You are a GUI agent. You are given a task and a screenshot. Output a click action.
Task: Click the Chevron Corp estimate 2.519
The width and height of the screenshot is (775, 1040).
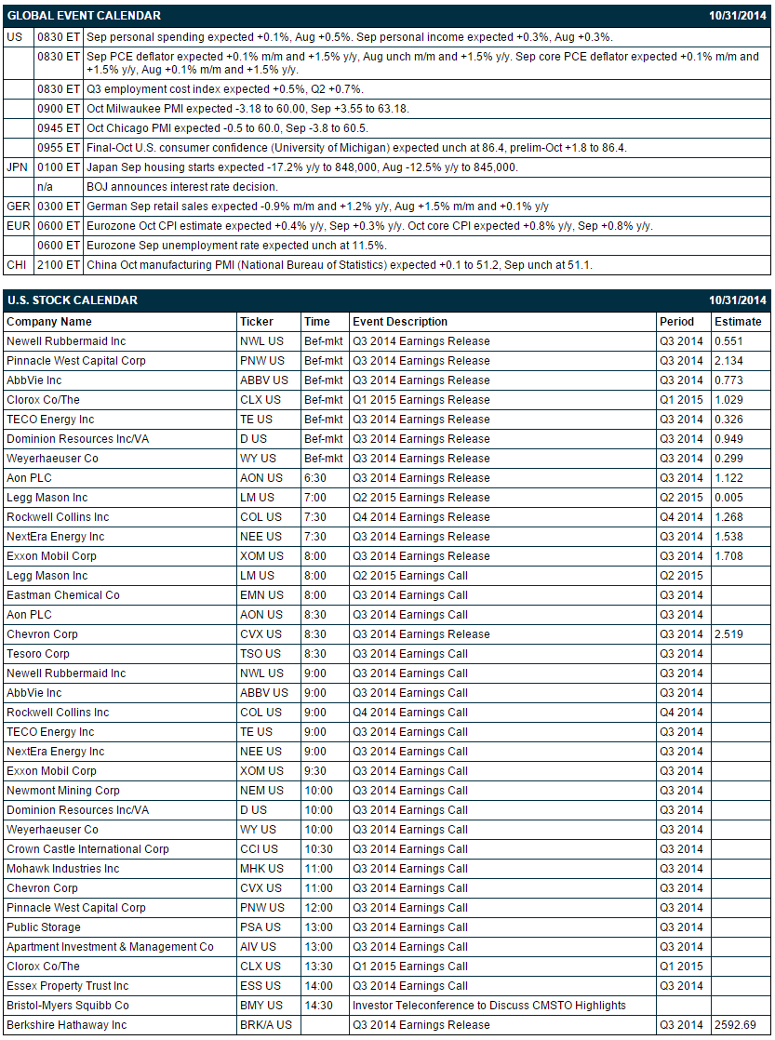pos(728,634)
